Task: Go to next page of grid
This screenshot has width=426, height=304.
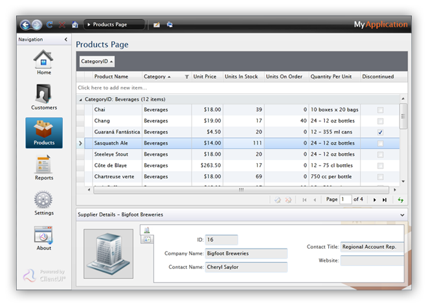Action: [x=375, y=200]
